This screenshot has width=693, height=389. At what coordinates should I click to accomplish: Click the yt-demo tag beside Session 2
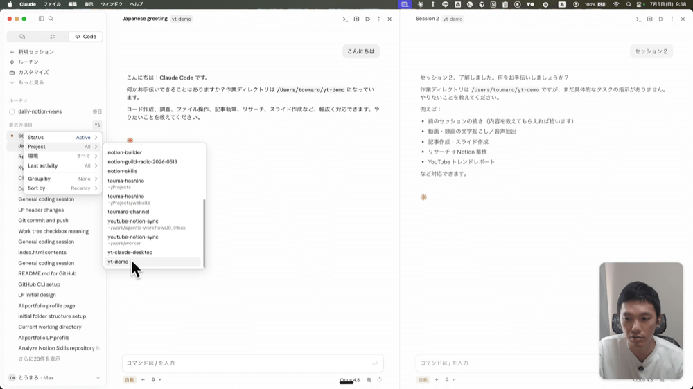point(453,19)
